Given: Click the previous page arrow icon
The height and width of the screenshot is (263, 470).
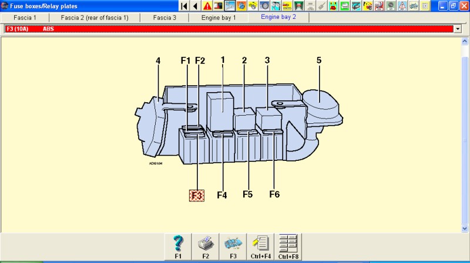Looking at the screenshot, I should 195,6.
